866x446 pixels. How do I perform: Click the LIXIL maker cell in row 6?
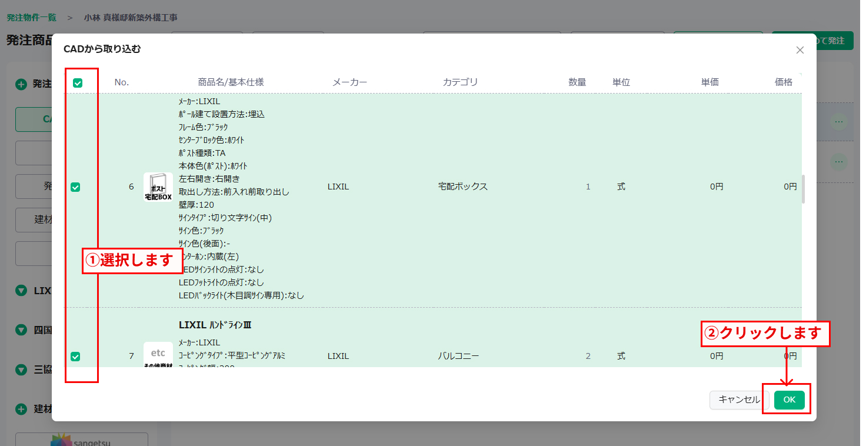[x=338, y=187]
